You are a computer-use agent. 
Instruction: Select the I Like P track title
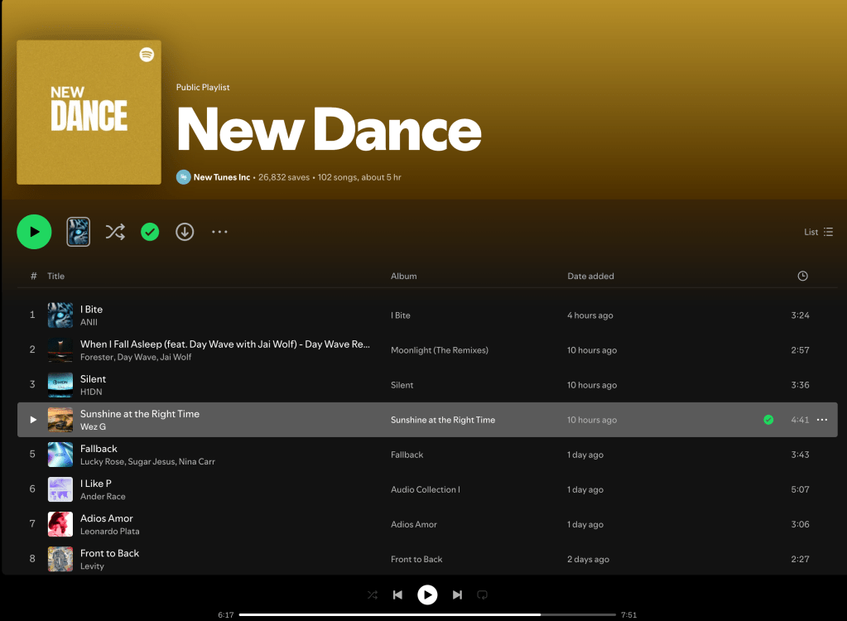95,484
